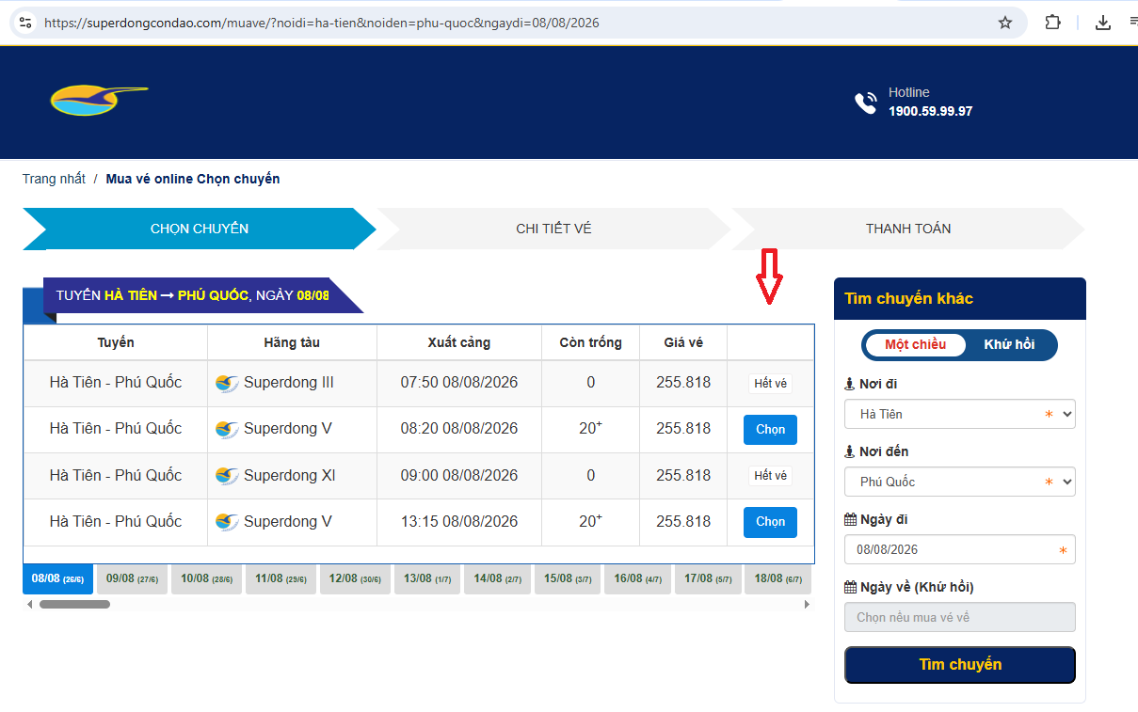Click the CHI TIẾT VÉ step tab
Image resolution: width=1138 pixels, height=712 pixels.
tap(553, 229)
